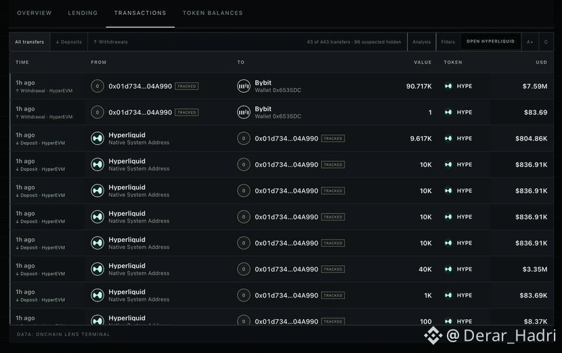Click the HYPE token icon in the 100 row
This screenshot has width=562, height=353.
tap(448, 321)
